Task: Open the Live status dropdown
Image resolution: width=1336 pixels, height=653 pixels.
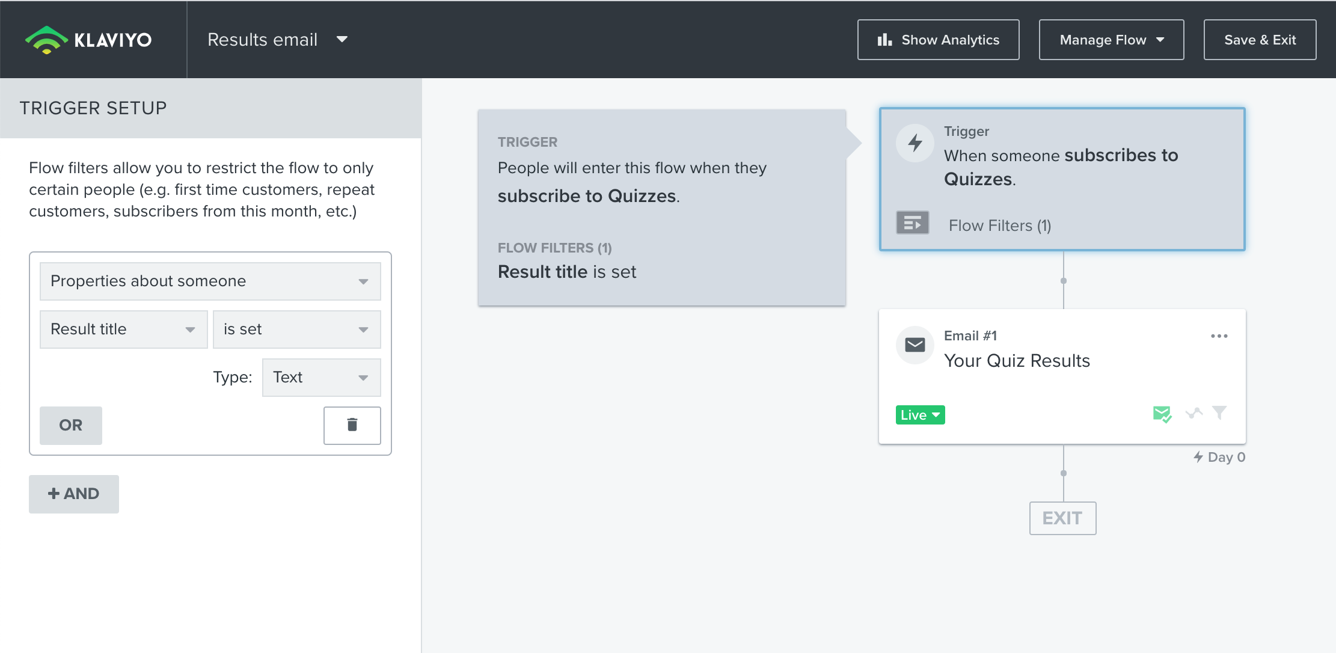Action: point(920,415)
